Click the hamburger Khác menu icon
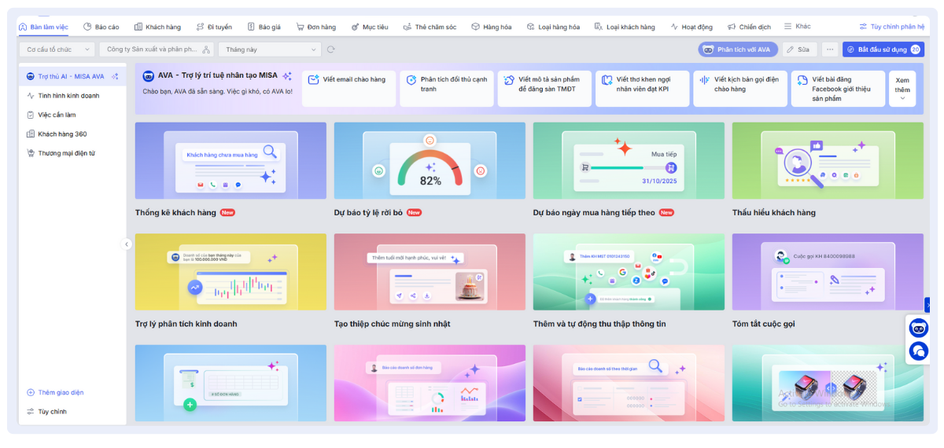This screenshot has width=944, height=448. pyautogui.click(x=787, y=27)
